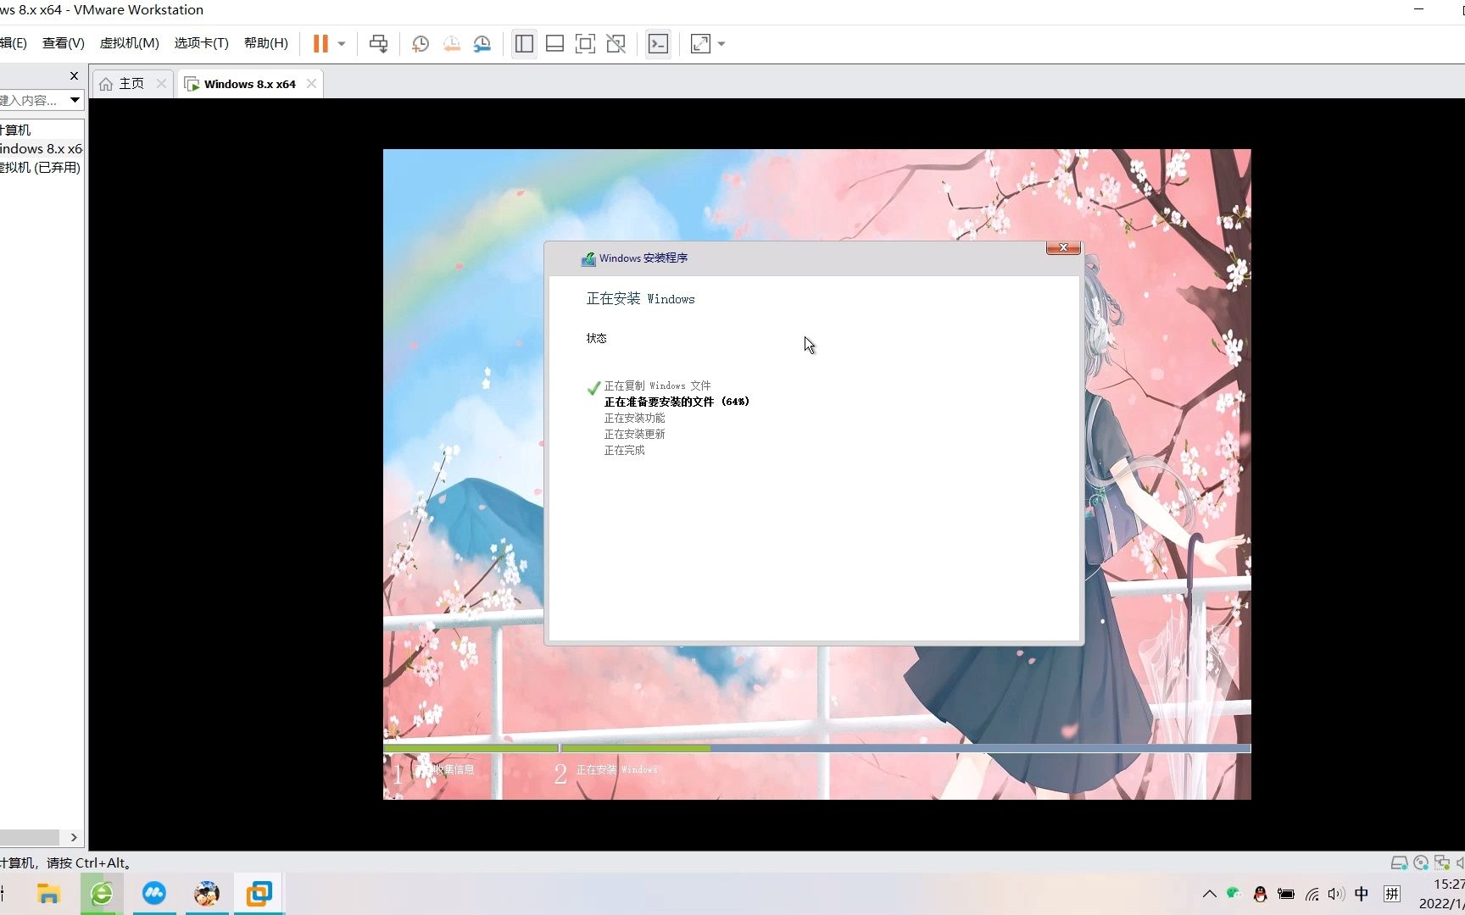This screenshot has height=915, width=1465.
Task: Take a snapshot of this virtual machine
Action: pos(421,44)
